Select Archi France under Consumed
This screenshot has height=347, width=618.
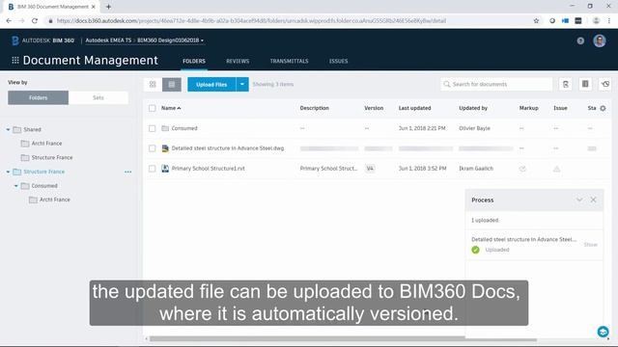coord(55,200)
